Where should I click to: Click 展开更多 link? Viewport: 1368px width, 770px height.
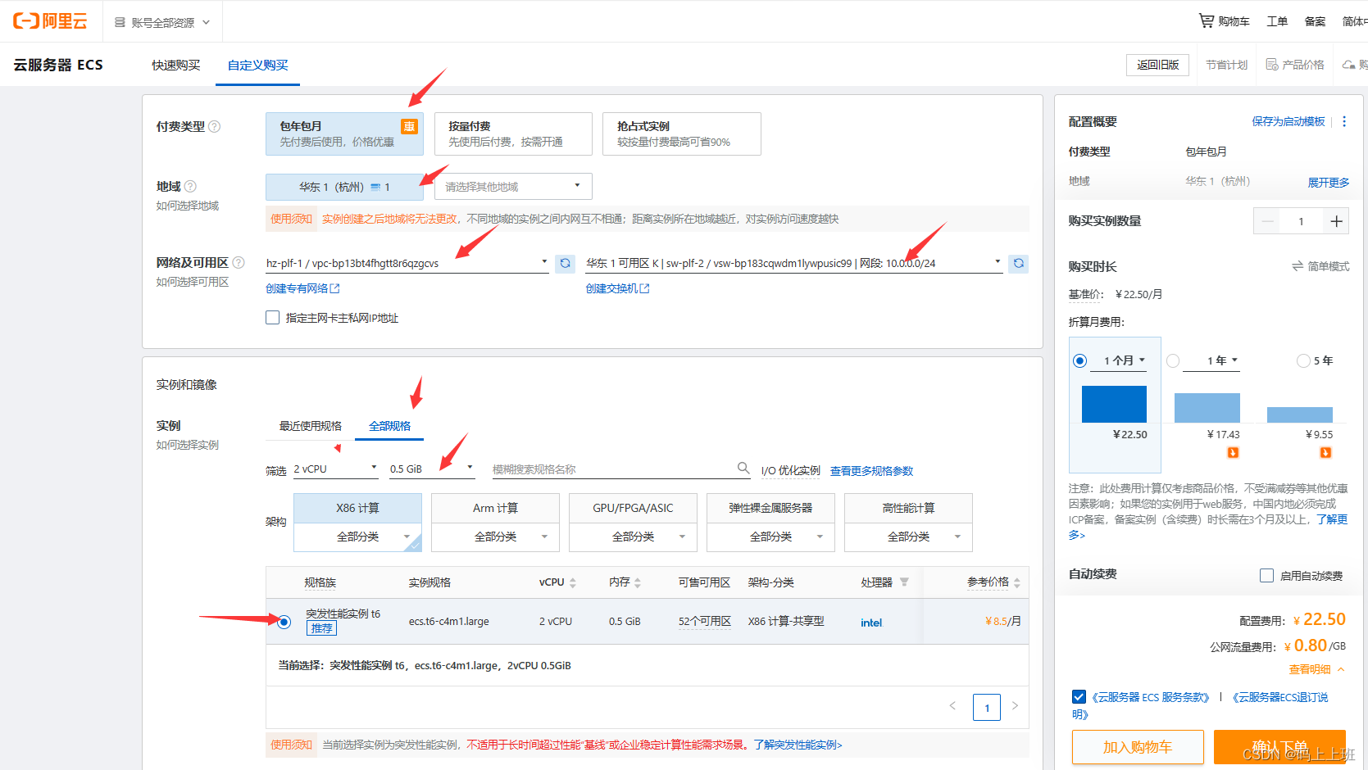pyautogui.click(x=1328, y=183)
